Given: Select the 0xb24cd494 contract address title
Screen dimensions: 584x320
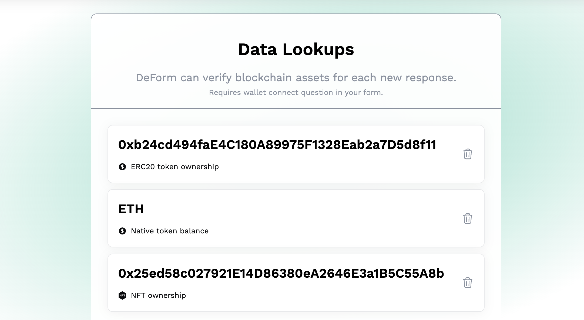Looking at the screenshot, I should 277,145.
